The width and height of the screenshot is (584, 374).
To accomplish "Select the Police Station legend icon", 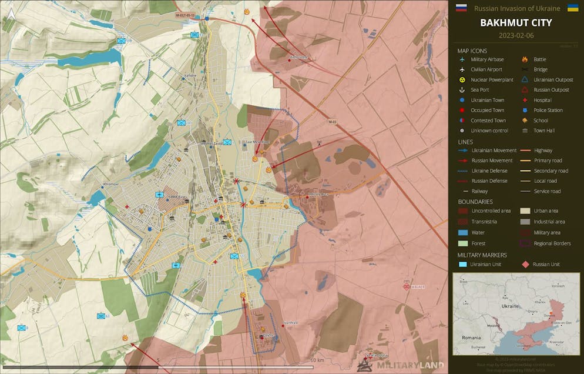I will coord(525,111).
